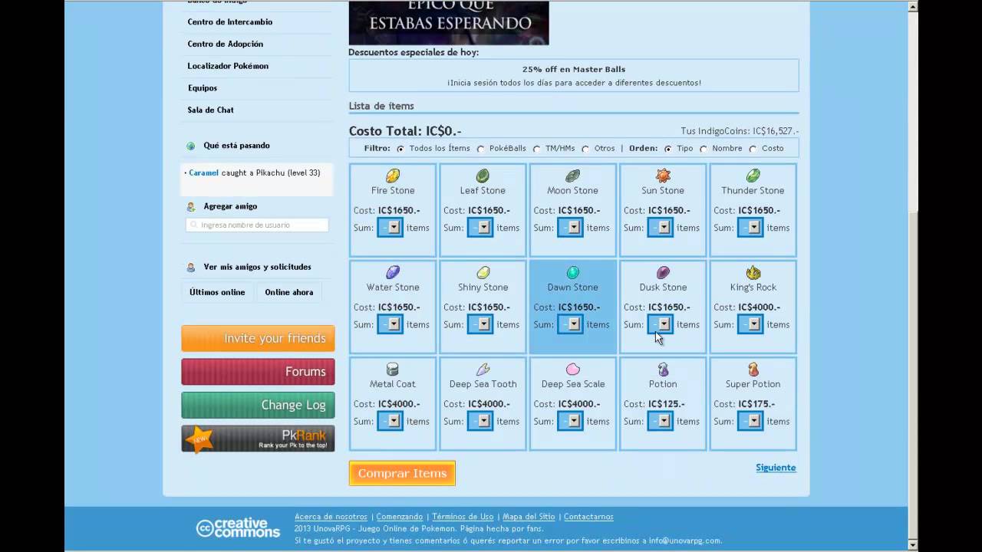
Task: Open Thunder Stone quantity dropdown
Action: tap(750, 228)
